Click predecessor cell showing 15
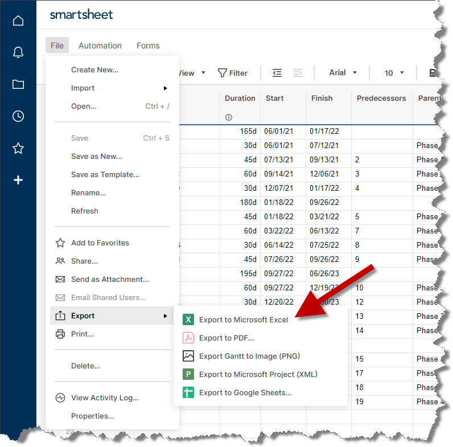The width and height of the screenshot is (453, 447). pos(382,359)
